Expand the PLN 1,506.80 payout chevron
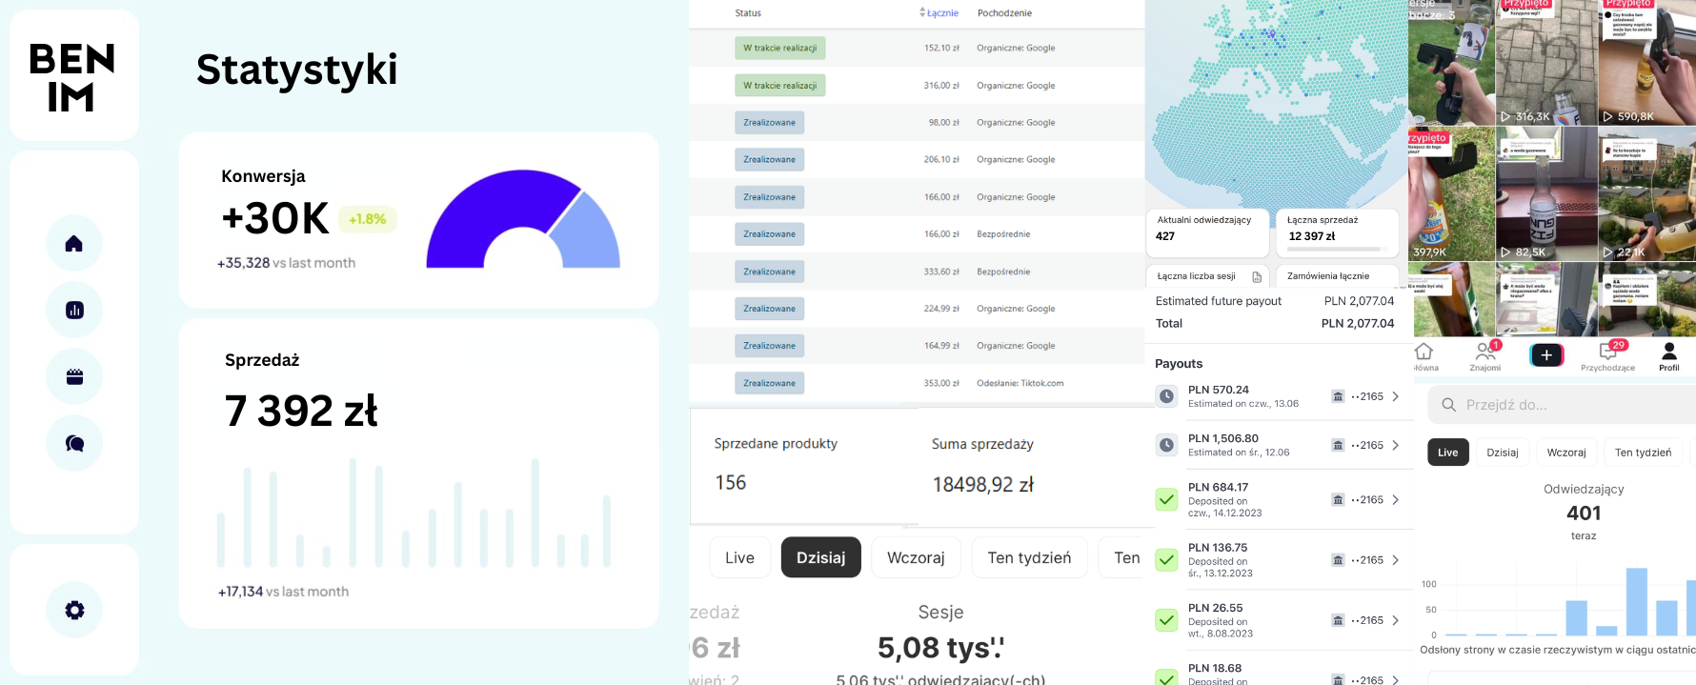Image resolution: width=1696 pixels, height=685 pixels. (x=1396, y=445)
